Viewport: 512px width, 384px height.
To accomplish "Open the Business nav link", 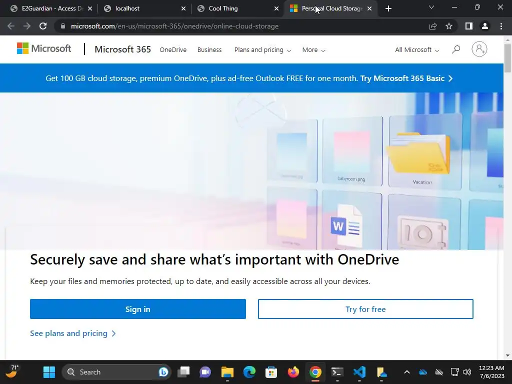I will click(209, 50).
